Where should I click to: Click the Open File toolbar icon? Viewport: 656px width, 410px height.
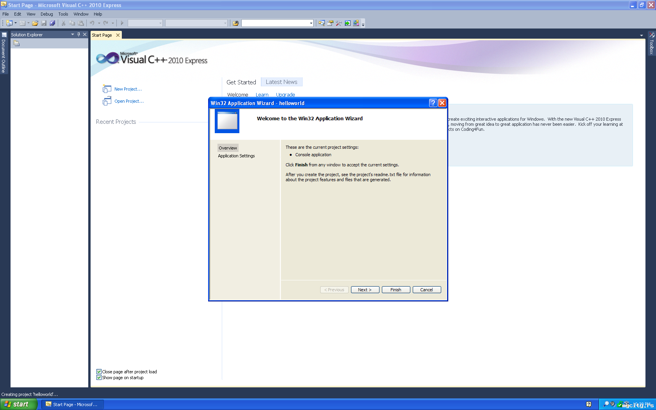coord(35,23)
